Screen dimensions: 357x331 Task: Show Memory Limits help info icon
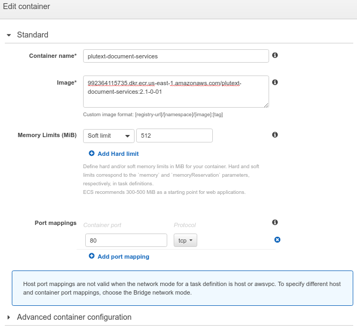(275, 135)
